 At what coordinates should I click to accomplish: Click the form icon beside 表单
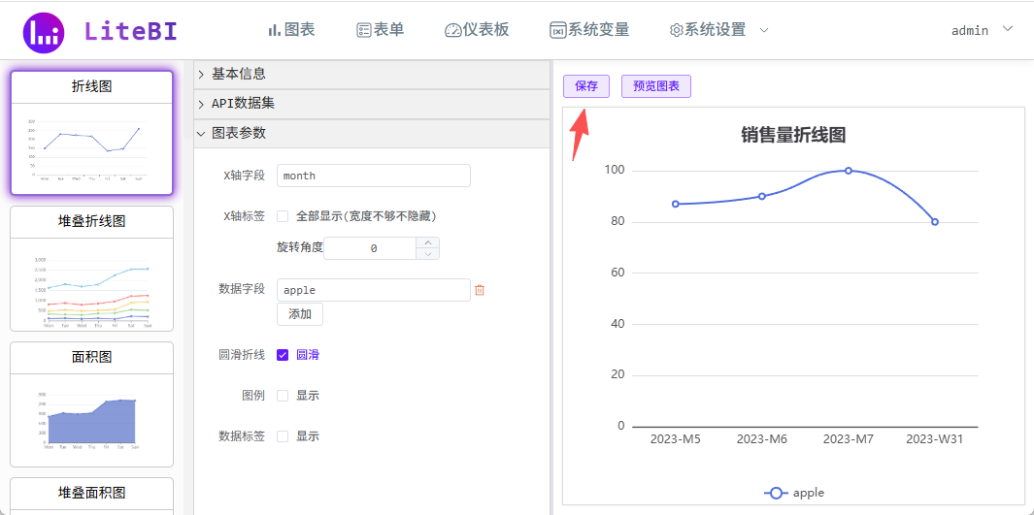(x=364, y=30)
